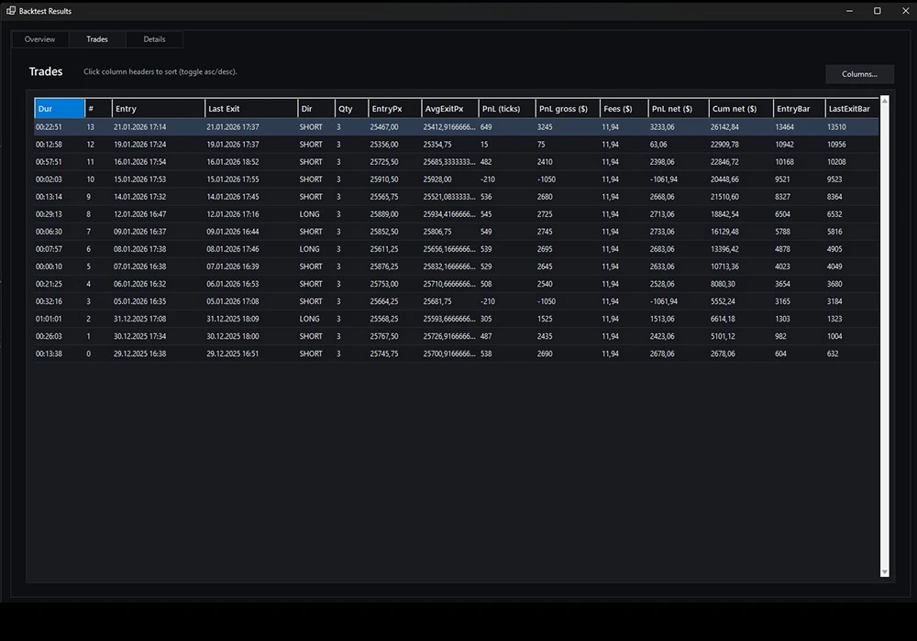Select last exit bar value 3680
This screenshot has width=917, height=641.
pos(834,284)
